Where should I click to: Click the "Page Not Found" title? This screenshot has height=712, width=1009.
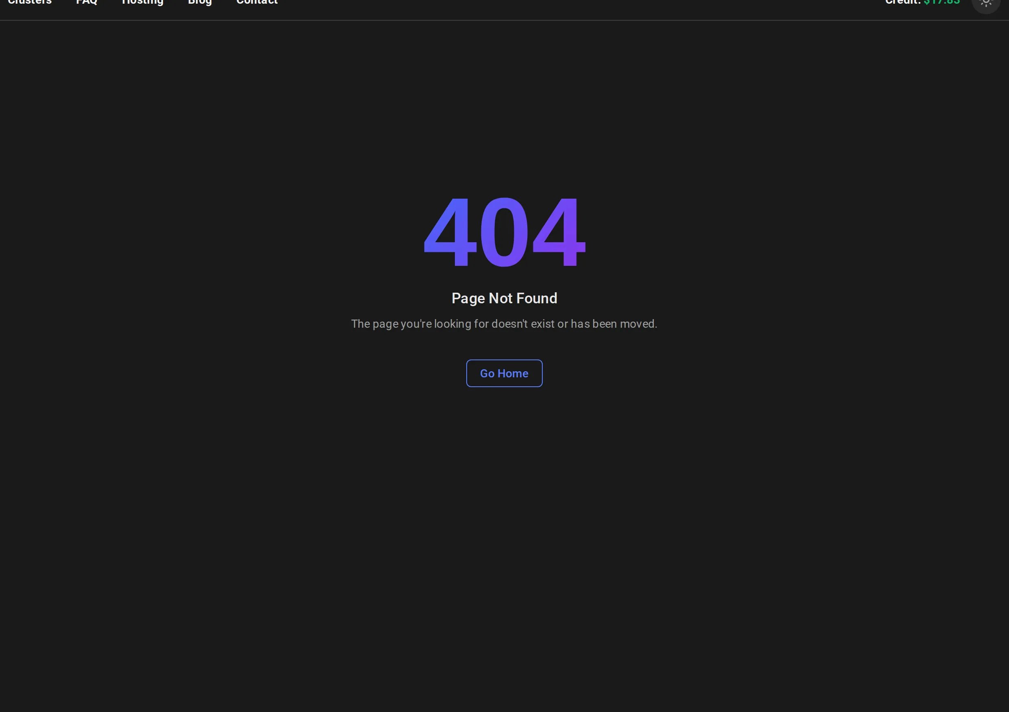(504, 298)
